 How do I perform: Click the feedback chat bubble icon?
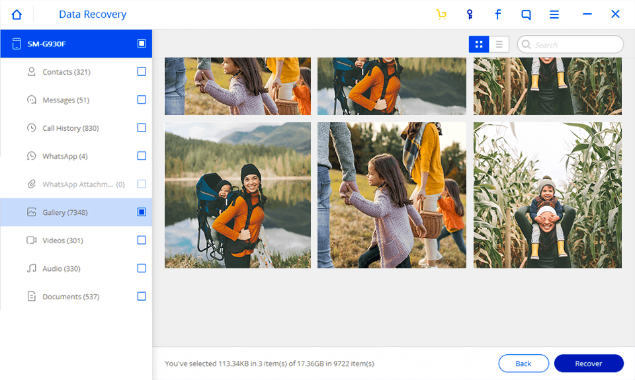526,15
